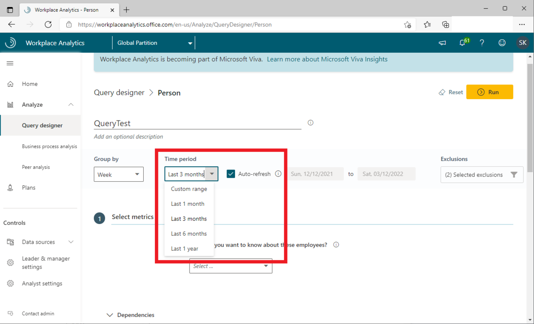The image size is (534, 324).
Task: Run the query
Action: pyautogui.click(x=489, y=92)
